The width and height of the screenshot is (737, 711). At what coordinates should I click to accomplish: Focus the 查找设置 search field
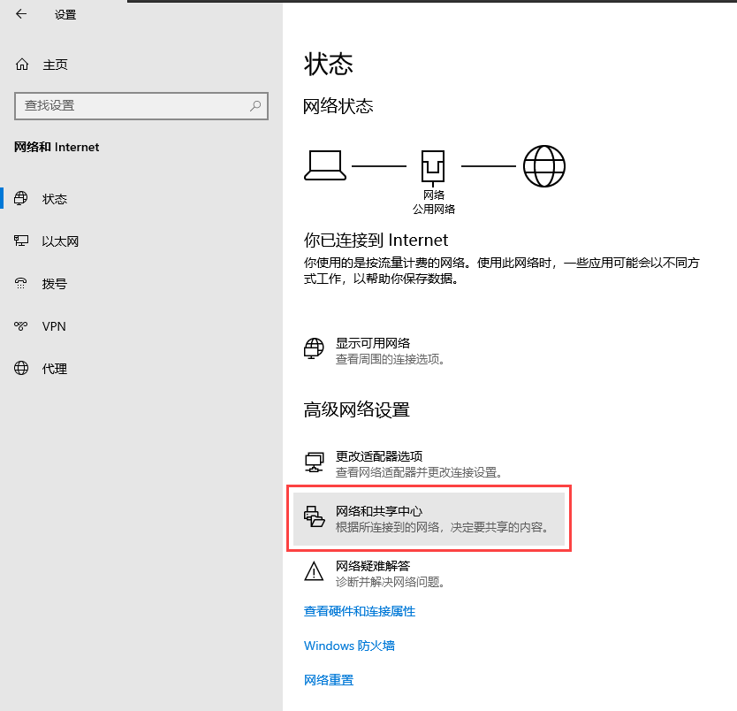click(133, 105)
